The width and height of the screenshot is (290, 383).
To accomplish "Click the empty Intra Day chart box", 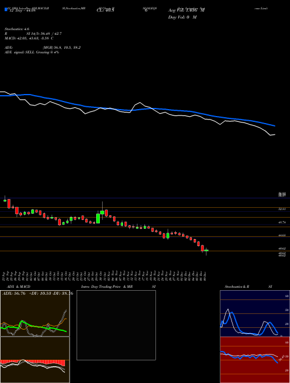I will (x=116, y=325).
